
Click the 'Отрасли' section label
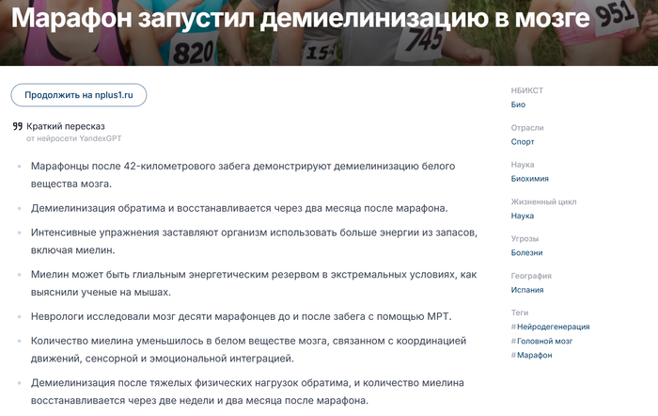click(527, 128)
